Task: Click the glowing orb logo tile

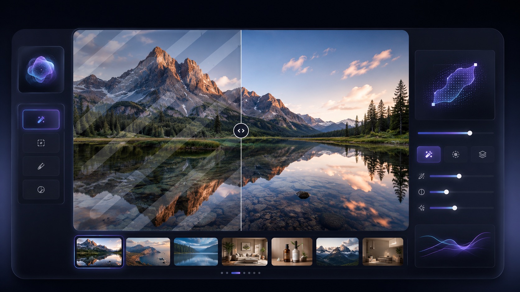Action: [x=41, y=70]
